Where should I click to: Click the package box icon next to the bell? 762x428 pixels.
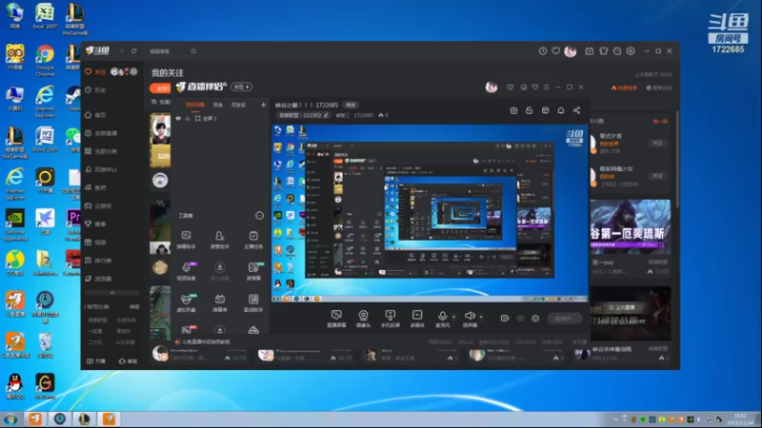pyautogui.click(x=545, y=110)
